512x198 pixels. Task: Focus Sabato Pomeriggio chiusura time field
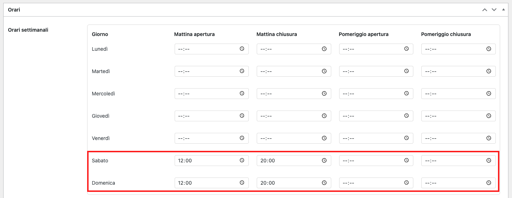tap(458, 161)
